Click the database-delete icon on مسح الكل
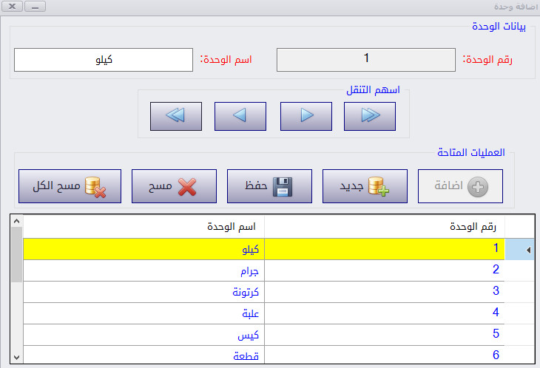Image resolution: width=540 pixels, height=368 pixels. (95, 188)
